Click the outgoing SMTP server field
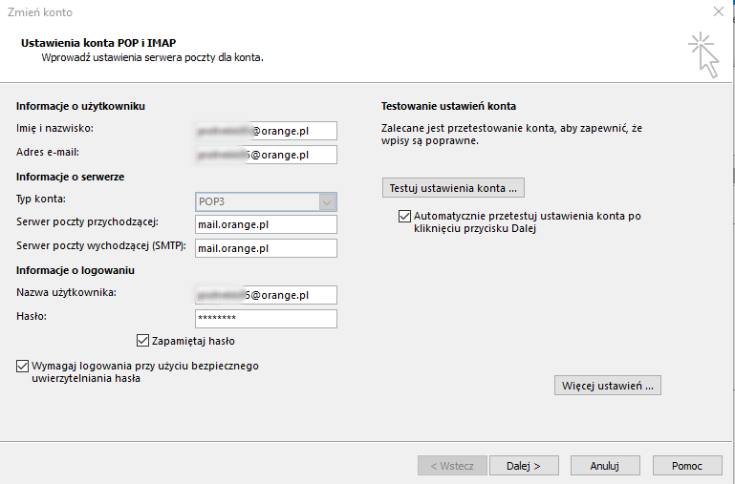735x484 pixels. pyautogui.click(x=266, y=248)
